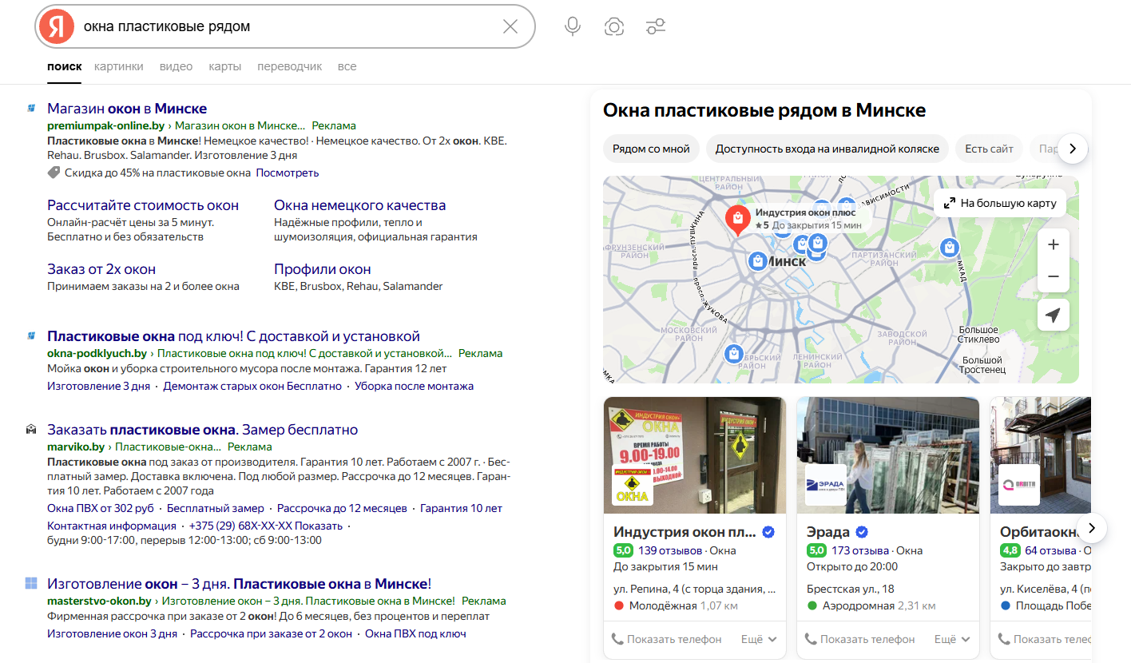This screenshot has width=1131, height=663.
Task: Show more filter chips with the arrow
Action: tap(1073, 149)
